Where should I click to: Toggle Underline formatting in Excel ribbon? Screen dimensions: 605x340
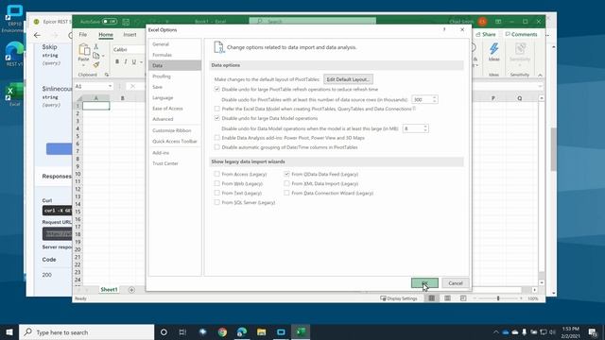tap(134, 61)
